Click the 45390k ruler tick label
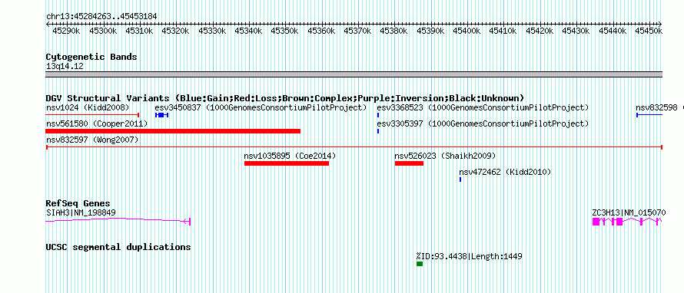 [x=430, y=31]
